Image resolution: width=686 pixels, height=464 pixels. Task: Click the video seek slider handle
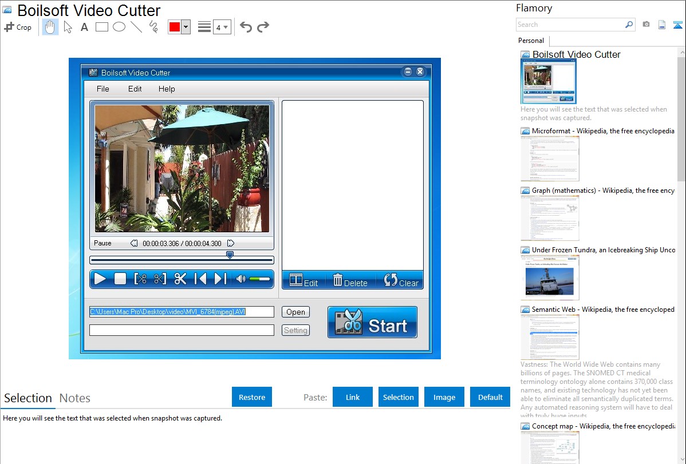coord(230,255)
